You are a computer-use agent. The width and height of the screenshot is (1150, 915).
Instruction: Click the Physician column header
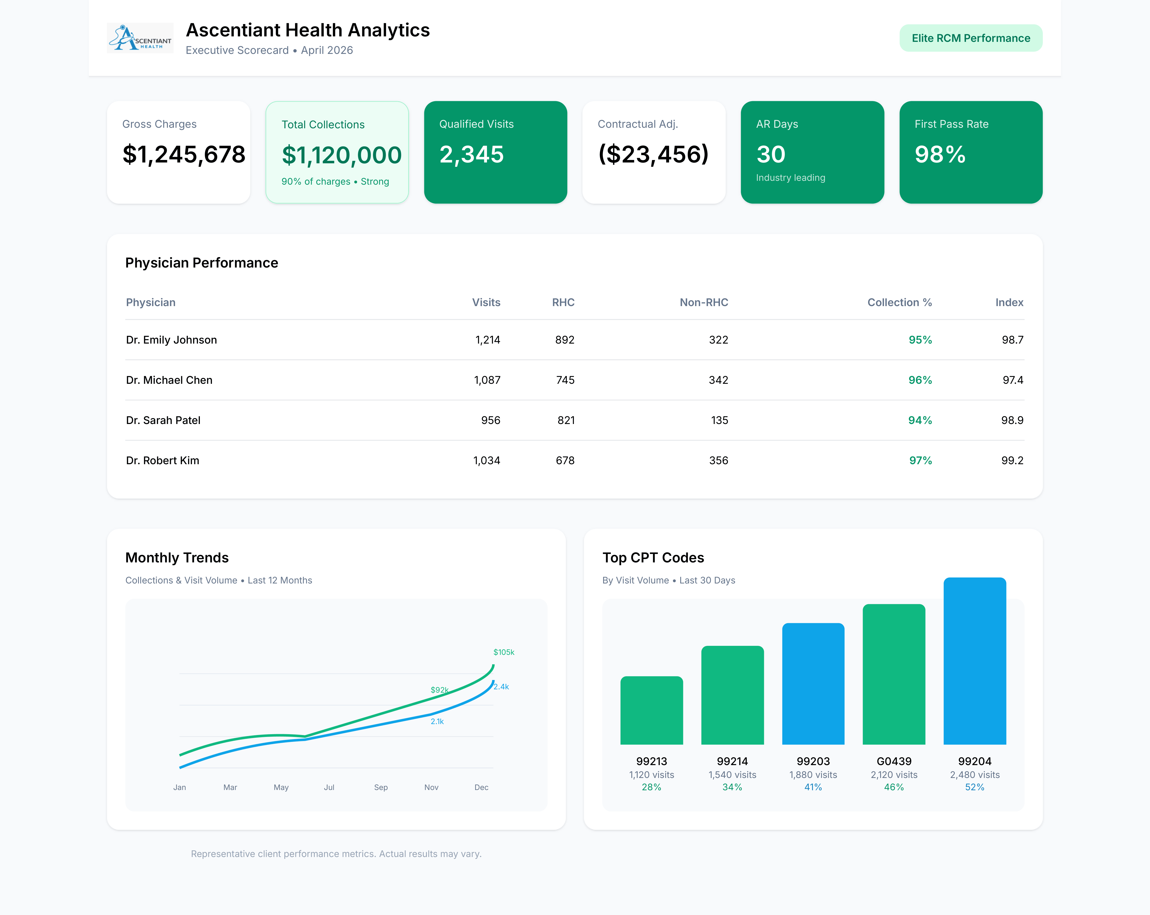[150, 302]
